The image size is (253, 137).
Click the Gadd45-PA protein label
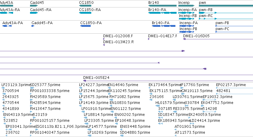pos(42,23)
